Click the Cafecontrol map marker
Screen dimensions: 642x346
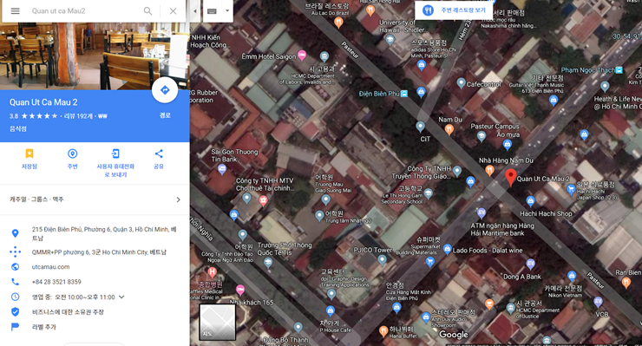point(461,82)
